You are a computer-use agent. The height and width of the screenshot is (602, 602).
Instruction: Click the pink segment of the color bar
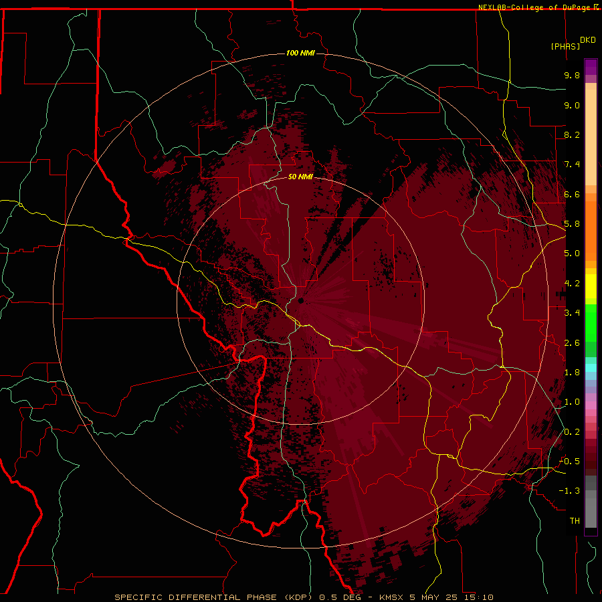click(591, 405)
